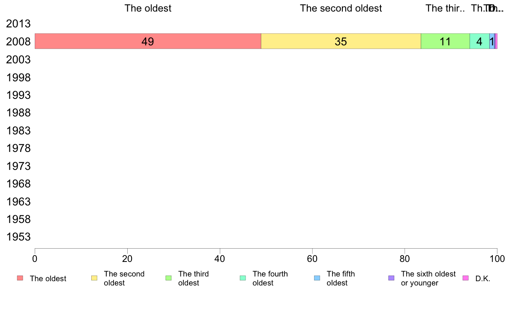Select the red bar segment labeled 49
The width and height of the screenshot is (509, 315).
pos(148,41)
